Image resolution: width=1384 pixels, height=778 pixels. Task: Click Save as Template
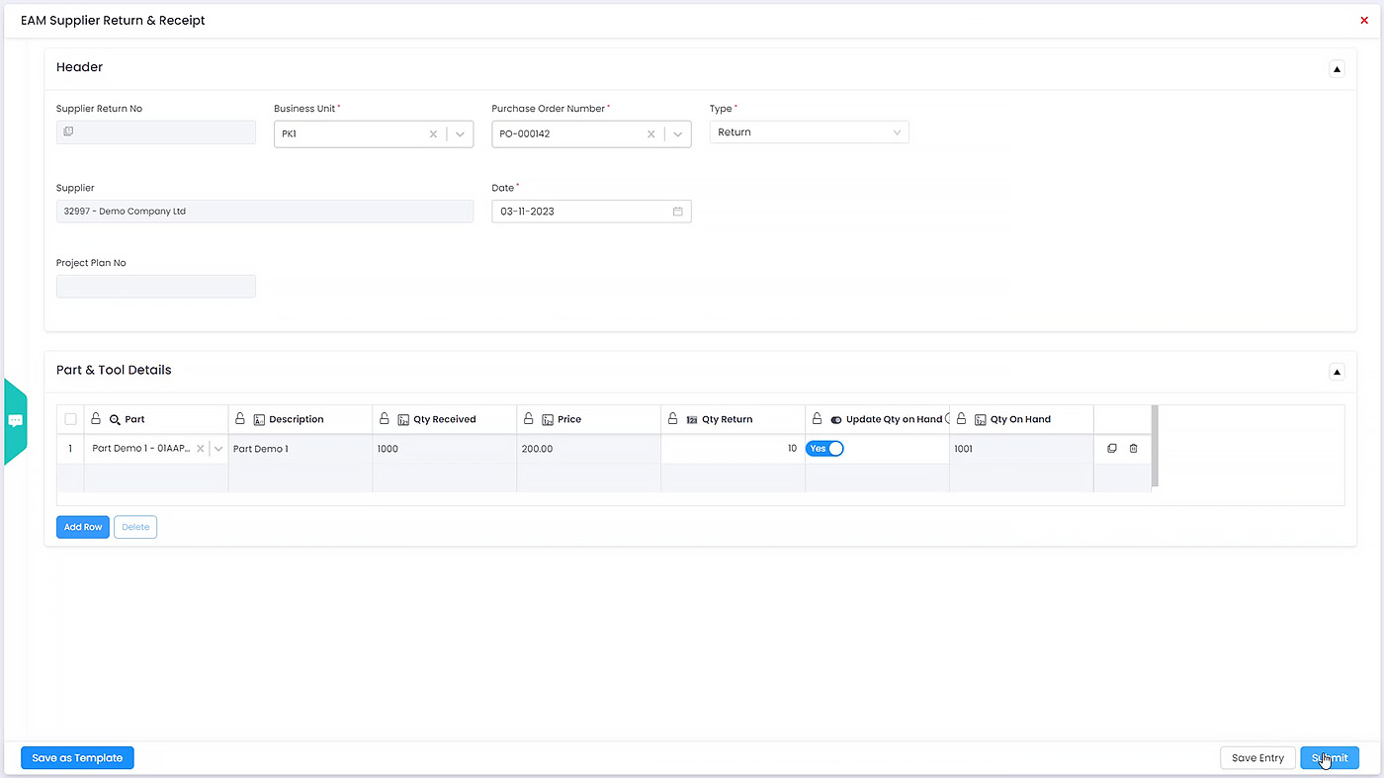coord(77,758)
